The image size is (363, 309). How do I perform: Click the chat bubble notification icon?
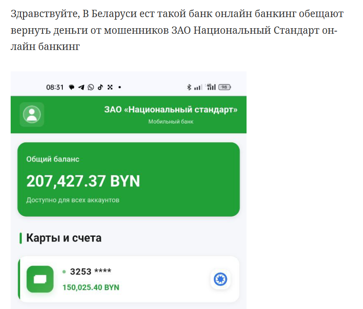point(71,87)
